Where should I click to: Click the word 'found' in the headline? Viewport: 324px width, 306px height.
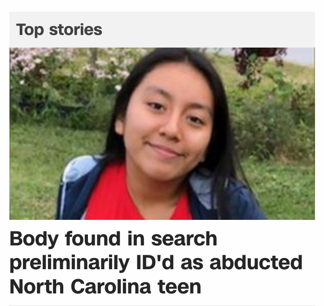(92, 239)
